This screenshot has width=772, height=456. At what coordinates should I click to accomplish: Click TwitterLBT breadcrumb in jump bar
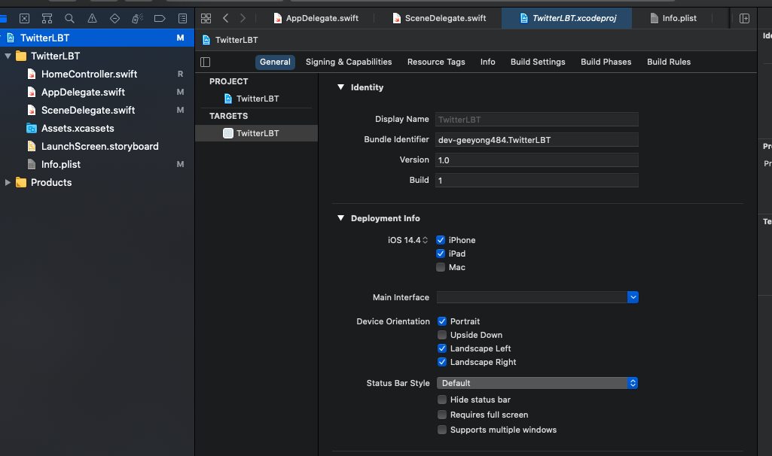pos(236,40)
